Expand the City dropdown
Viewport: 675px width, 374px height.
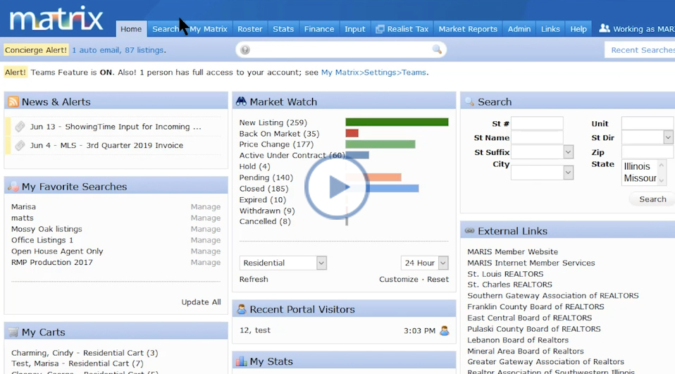coord(568,173)
